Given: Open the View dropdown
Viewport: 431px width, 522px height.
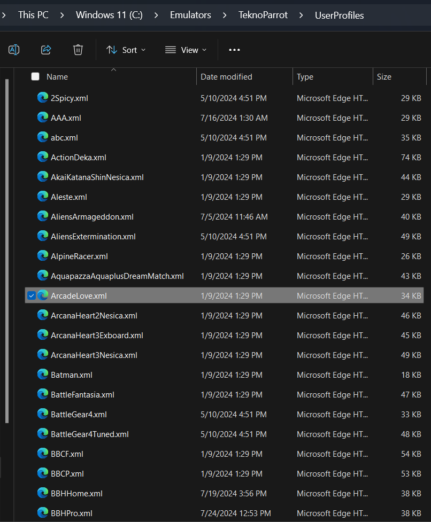Looking at the screenshot, I should point(186,50).
